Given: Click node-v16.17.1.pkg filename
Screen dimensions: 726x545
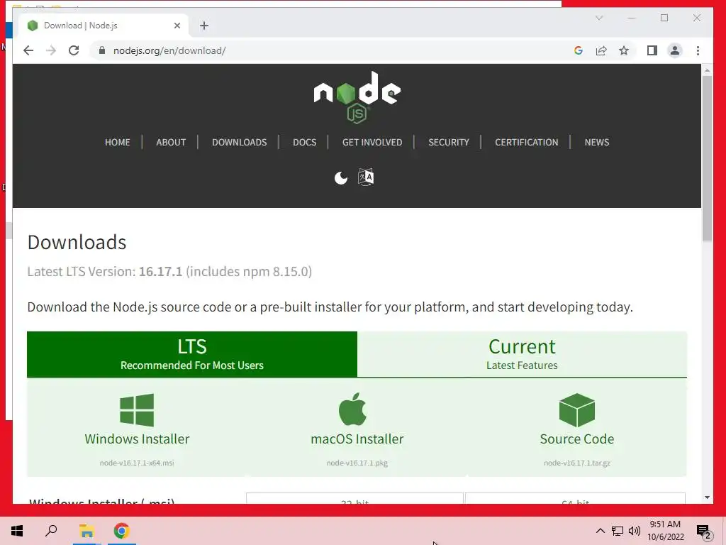Looking at the screenshot, I should 357,463.
